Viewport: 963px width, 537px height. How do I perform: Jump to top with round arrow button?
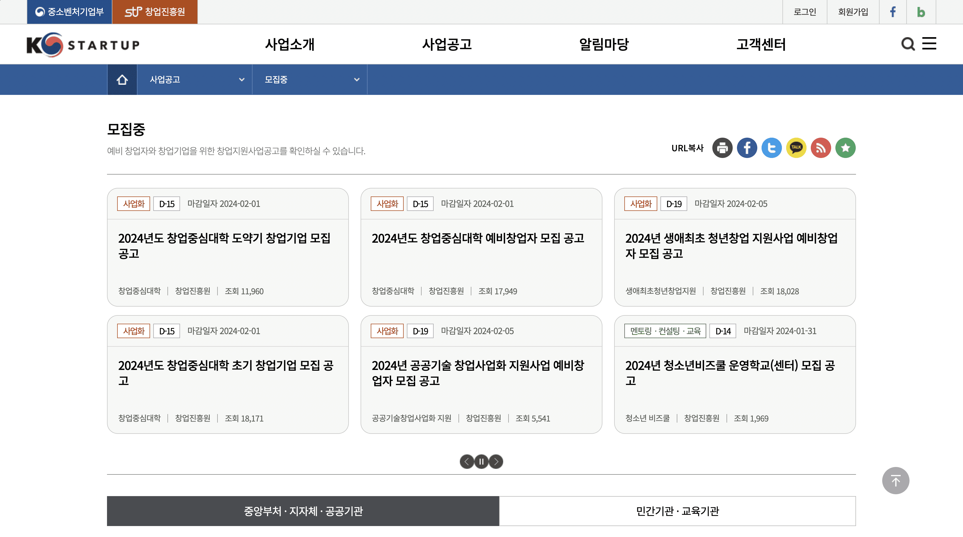[x=896, y=481]
